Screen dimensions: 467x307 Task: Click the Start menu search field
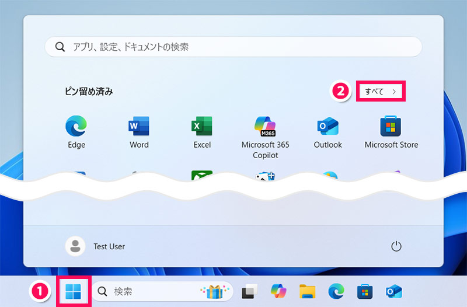tap(233, 47)
